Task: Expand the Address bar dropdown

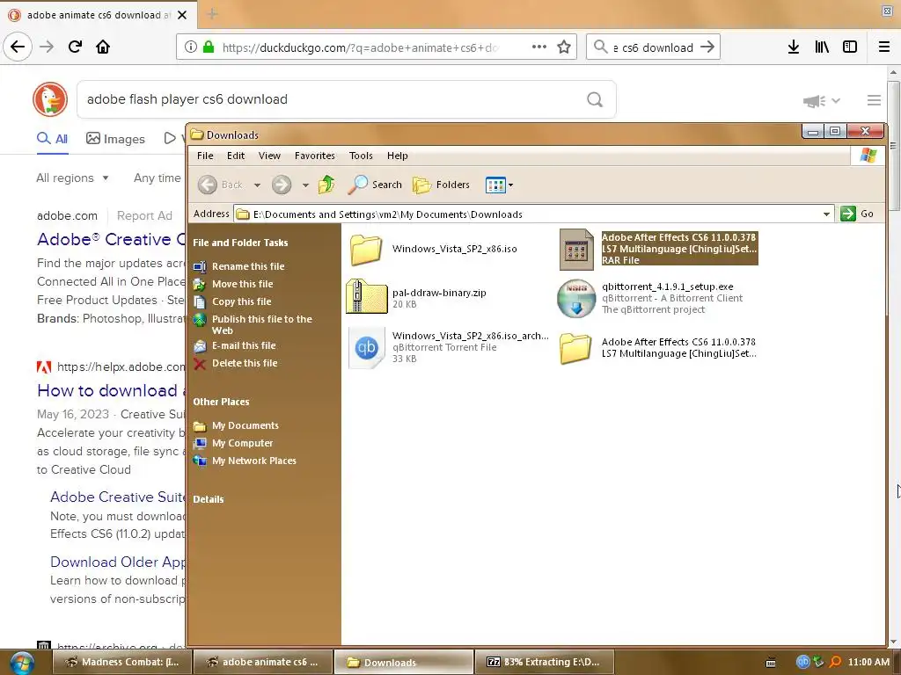Action: pos(826,214)
